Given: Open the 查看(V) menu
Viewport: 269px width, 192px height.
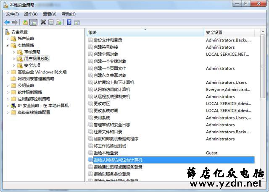Looking at the screenshot, I should (50, 14).
